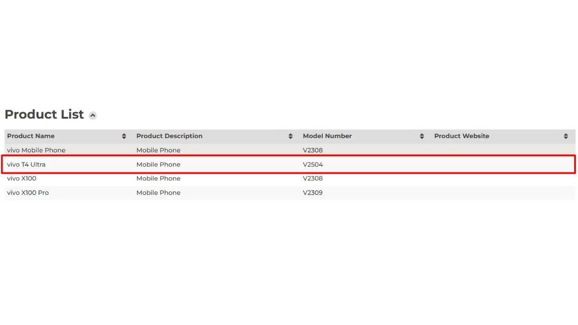
Task: Click Mobile Phone description in vivo X100 row
Action: pyautogui.click(x=158, y=179)
